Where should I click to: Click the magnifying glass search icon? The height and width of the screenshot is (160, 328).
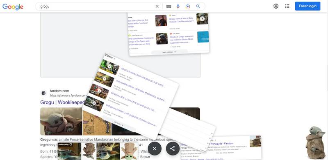tap(198, 7)
